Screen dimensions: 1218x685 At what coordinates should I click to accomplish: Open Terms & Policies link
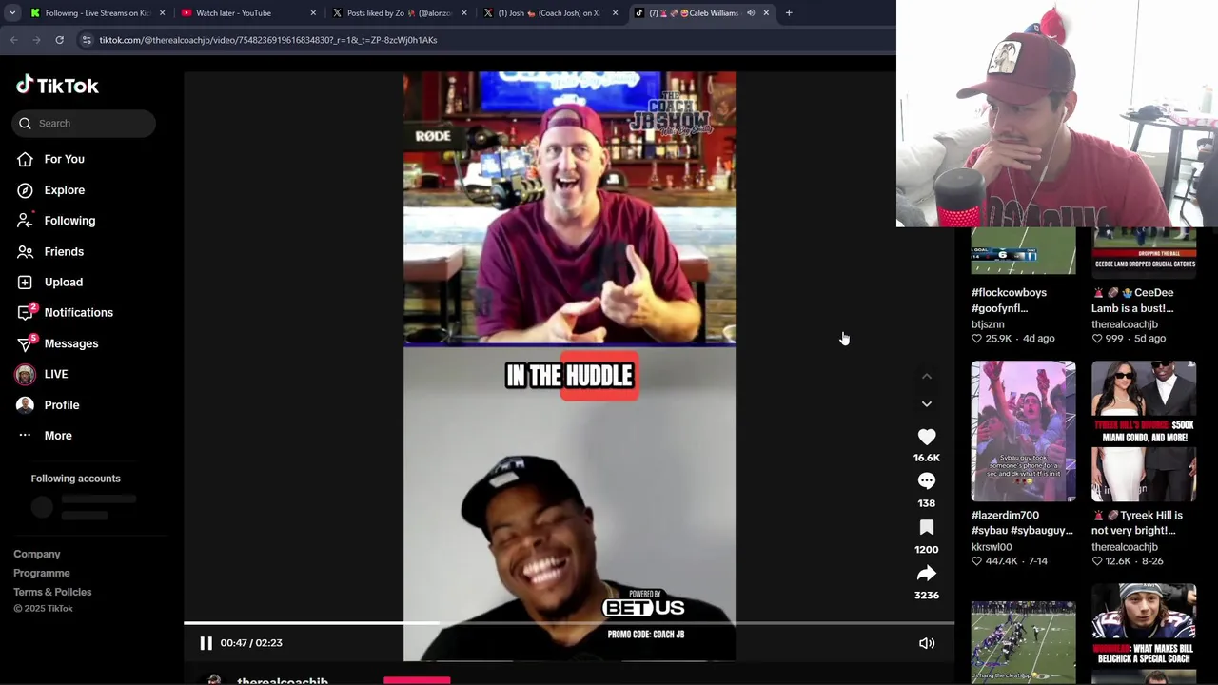(x=52, y=592)
